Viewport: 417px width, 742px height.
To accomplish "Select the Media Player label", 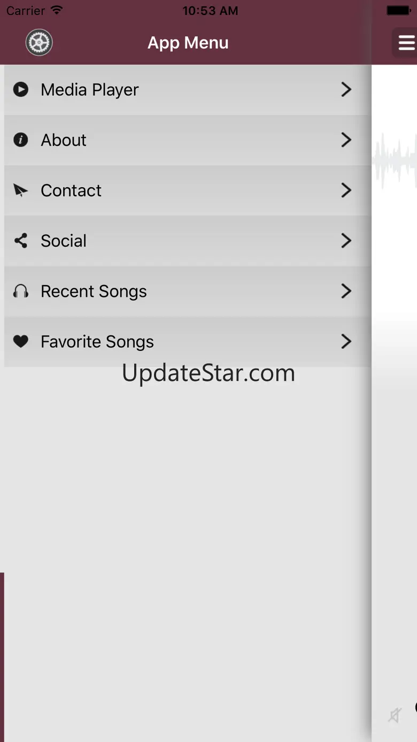I will (x=90, y=90).
